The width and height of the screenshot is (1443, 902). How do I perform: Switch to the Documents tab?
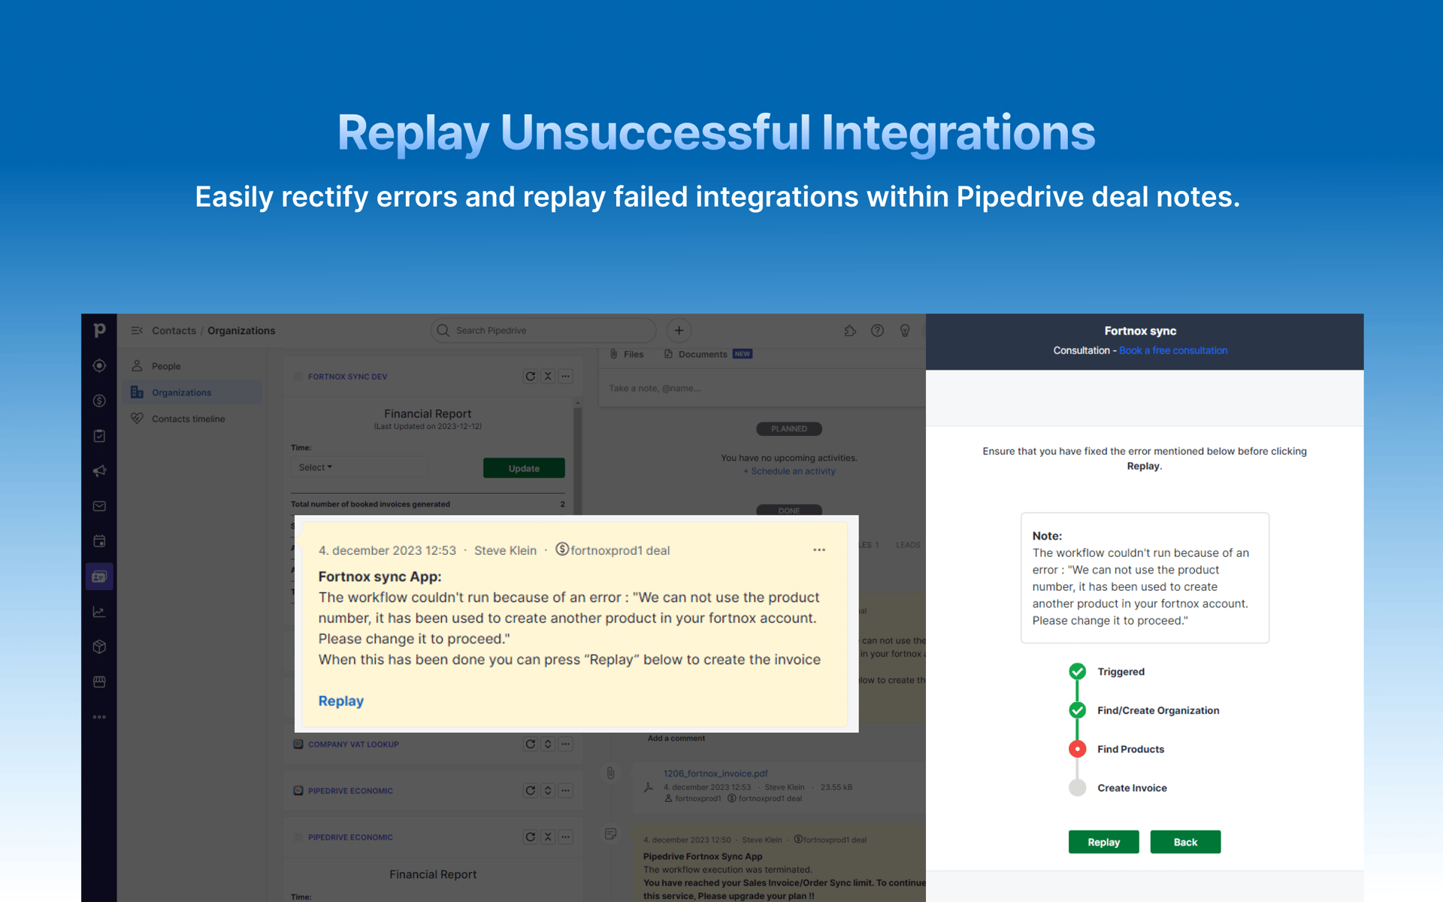[702, 354]
